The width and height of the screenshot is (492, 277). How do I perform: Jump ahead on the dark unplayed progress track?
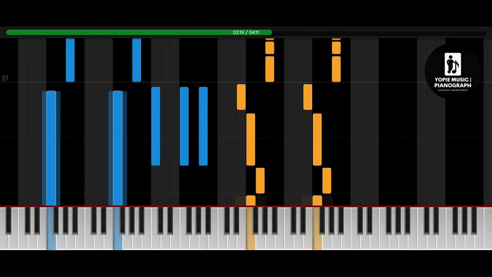click(x=379, y=33)
